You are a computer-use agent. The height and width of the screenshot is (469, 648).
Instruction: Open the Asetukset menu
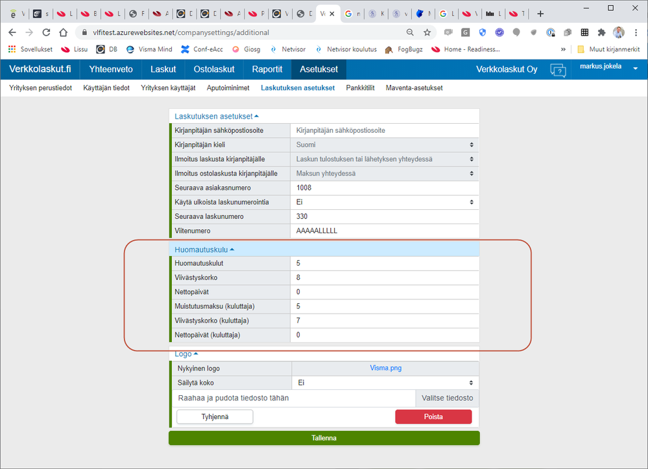click(318, 69)
